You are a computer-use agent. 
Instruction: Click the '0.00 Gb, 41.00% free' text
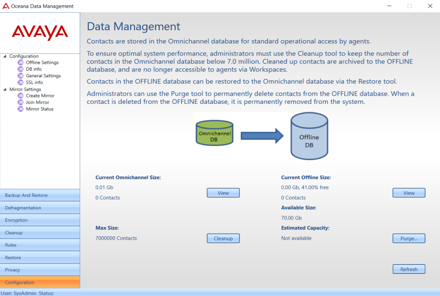(x=305, y=188)
